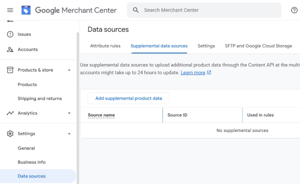Open the Settings tab in Data sources

[206, 46]
